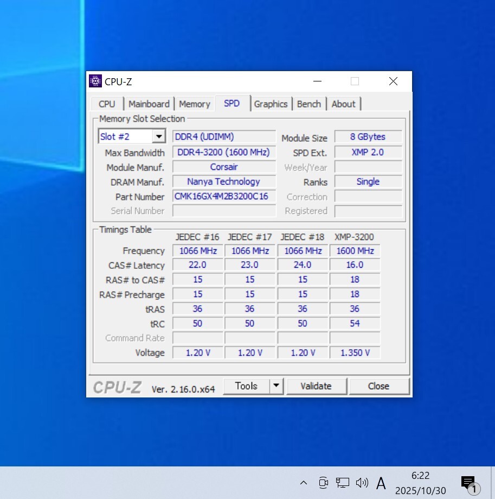495x499 pixels.
Task: Open the Meet Now tray icon
Action: (x=323, y=482)
